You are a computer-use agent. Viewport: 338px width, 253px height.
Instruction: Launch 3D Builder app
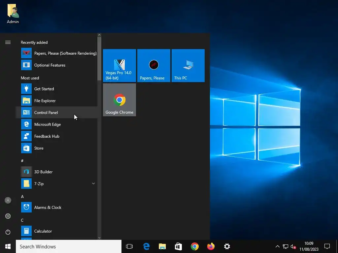(x=56, y=172)
